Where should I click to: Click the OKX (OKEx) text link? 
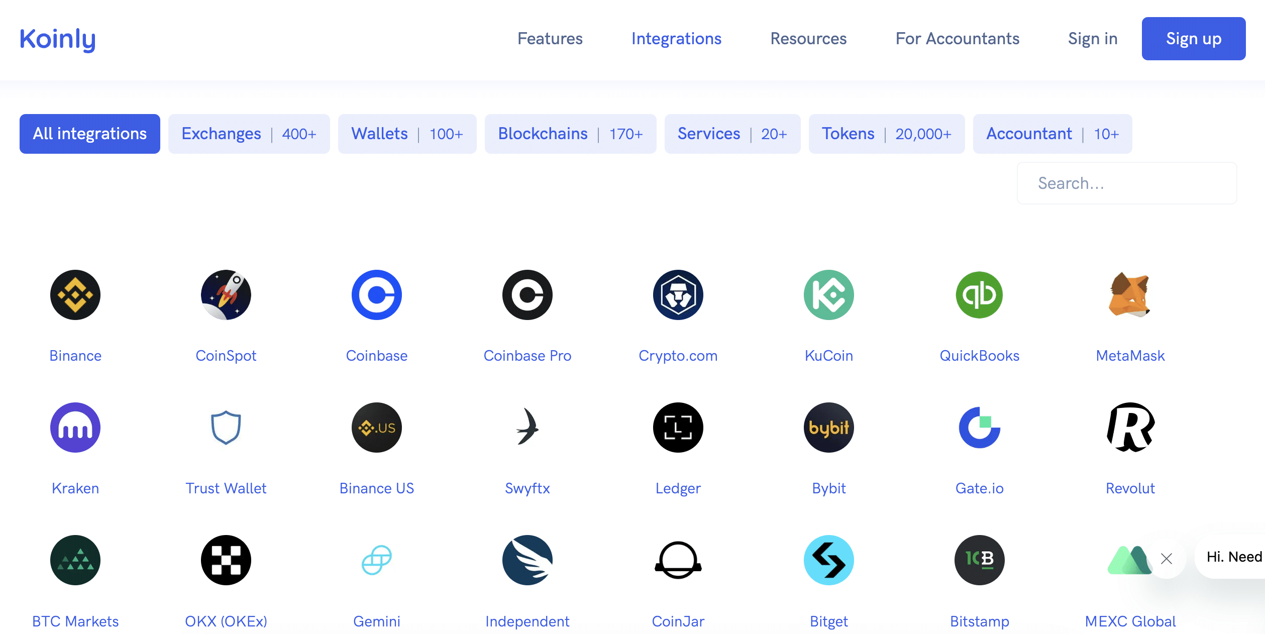(x=226, y=621)
